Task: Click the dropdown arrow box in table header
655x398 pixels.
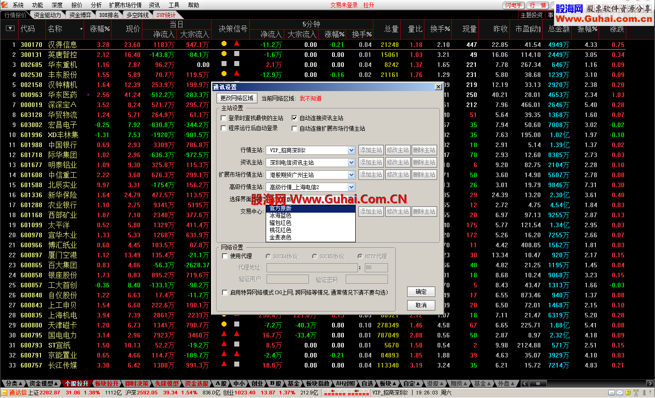Action: coord(10,28)
